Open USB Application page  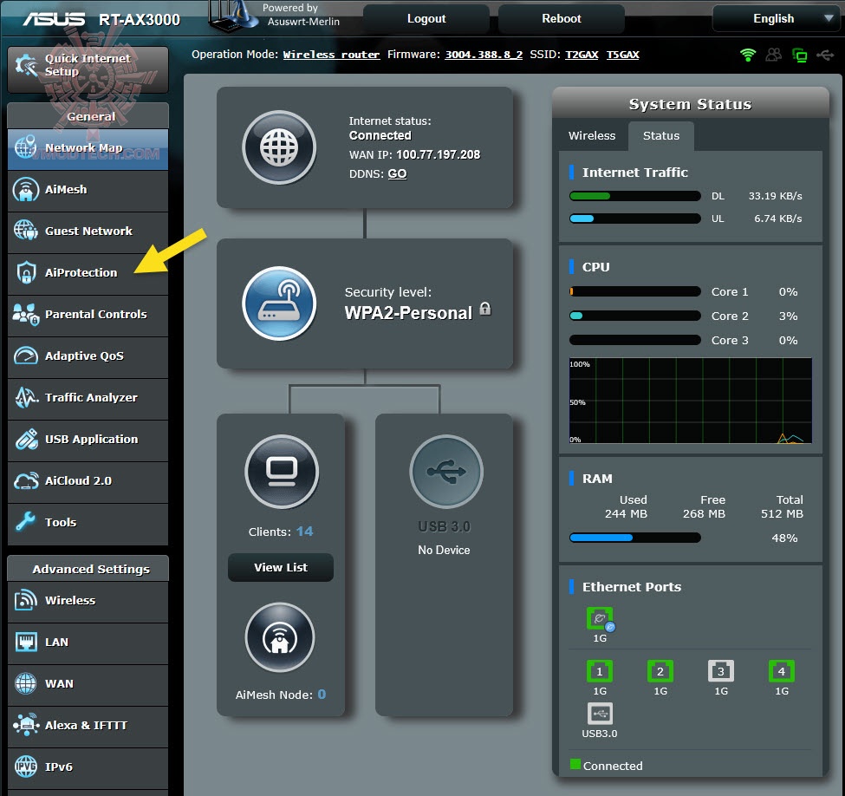point(88,440)
